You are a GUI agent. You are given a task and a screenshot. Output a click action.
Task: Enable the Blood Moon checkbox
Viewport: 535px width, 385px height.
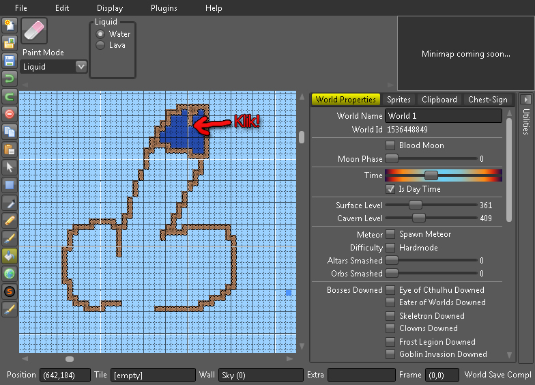pos(390,145)
